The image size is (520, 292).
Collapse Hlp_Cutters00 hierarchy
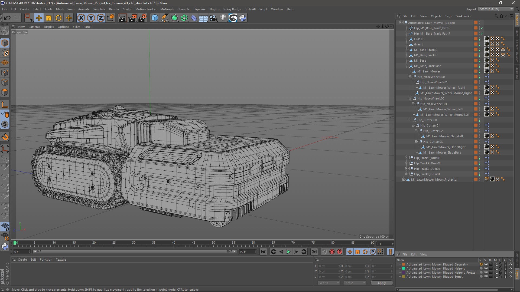[x=410, y=120]
